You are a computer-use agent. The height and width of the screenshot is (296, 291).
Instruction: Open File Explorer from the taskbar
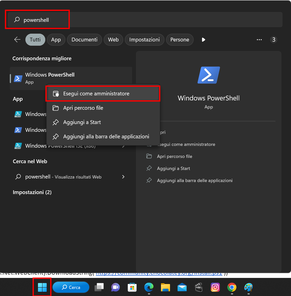coord(165,287)
